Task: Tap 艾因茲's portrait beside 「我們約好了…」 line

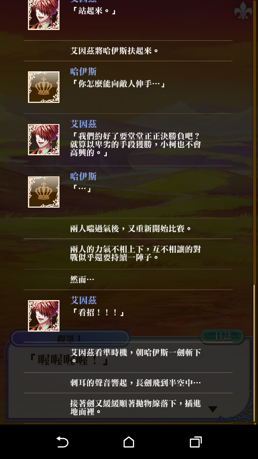Action: [44, 139]
